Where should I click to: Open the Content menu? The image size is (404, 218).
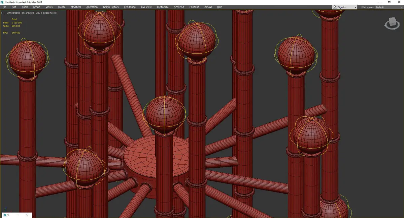click(x=194, y=7)
